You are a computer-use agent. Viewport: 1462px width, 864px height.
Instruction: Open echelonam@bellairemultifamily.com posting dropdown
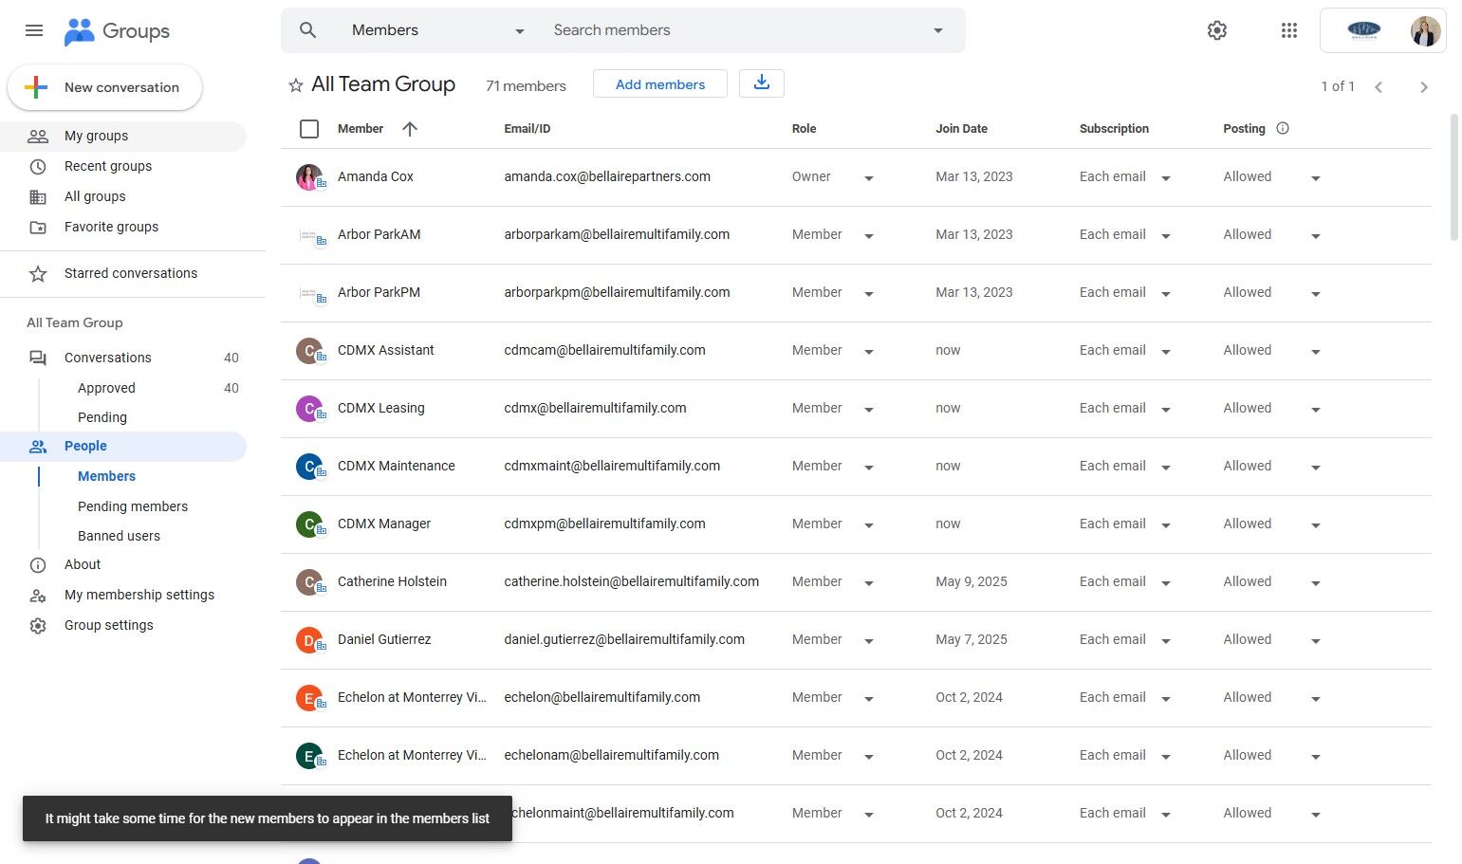pos(1315,757)
